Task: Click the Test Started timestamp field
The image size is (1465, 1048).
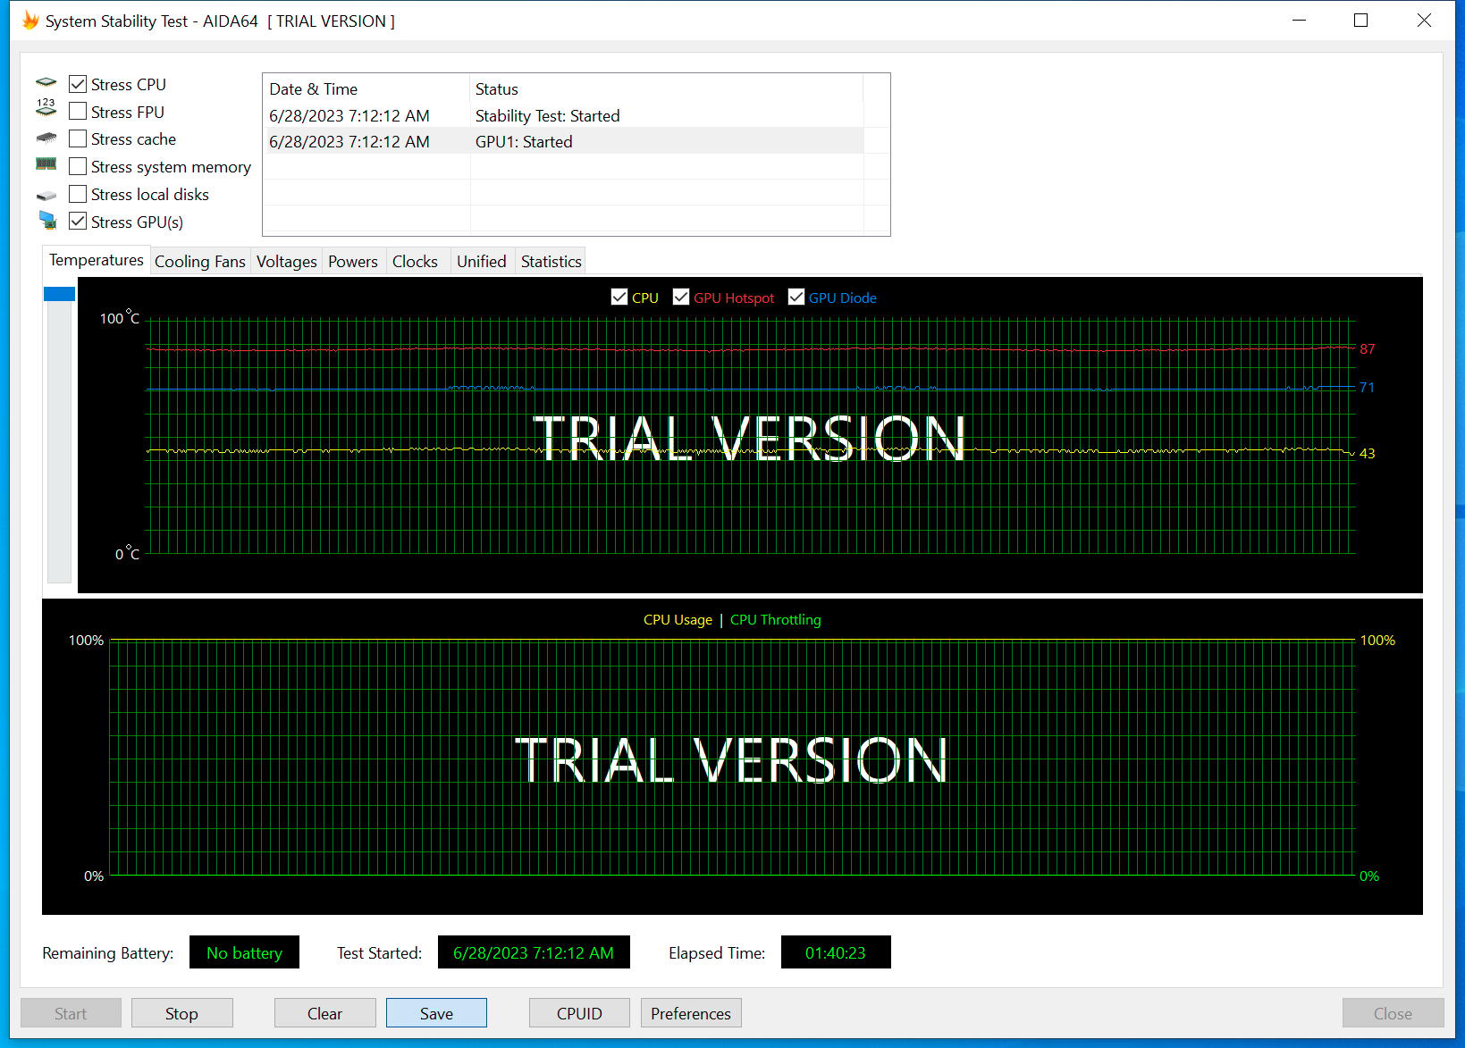Action: [x=534, y=952]
